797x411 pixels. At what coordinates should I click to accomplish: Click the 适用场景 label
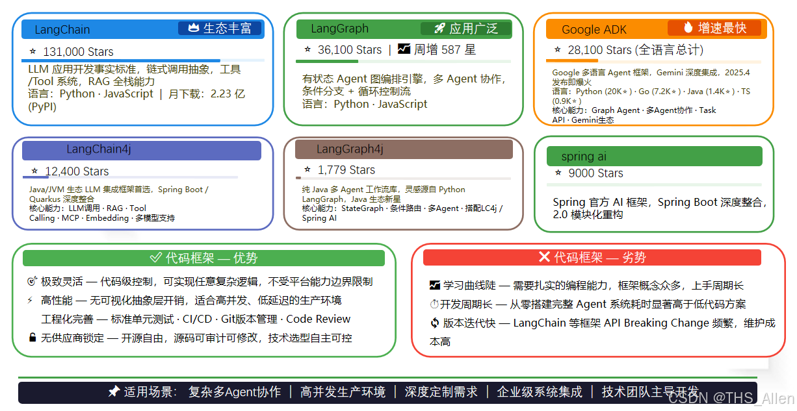[150, 392]
